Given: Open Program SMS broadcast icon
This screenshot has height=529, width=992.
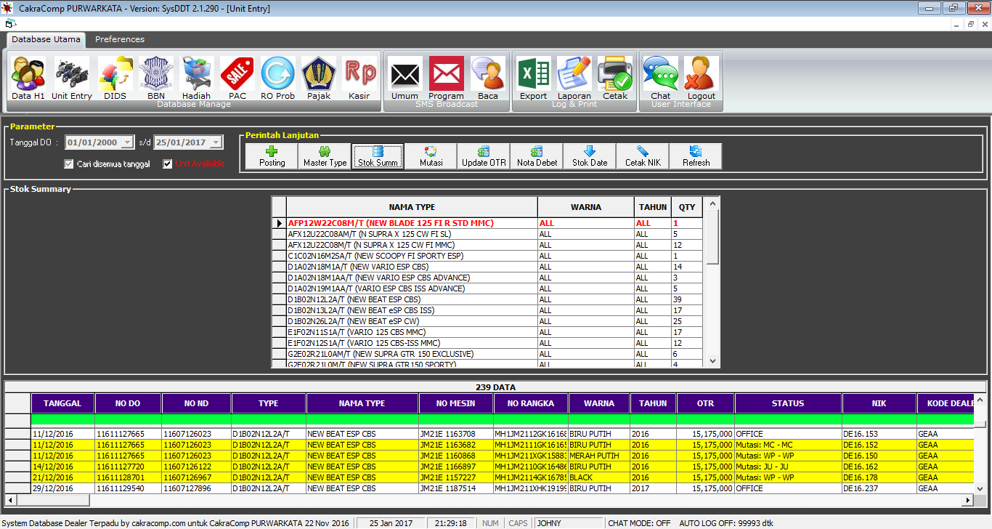Looking at the screenshot, I should click(x=446, y=77).
